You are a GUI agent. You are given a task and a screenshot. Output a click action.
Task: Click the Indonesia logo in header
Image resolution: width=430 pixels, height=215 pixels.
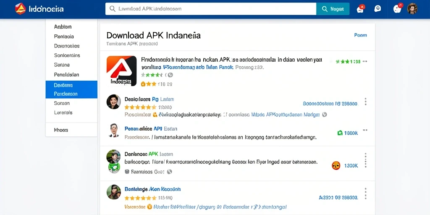(39, 9)
